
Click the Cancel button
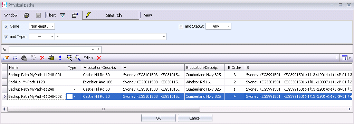195,118
